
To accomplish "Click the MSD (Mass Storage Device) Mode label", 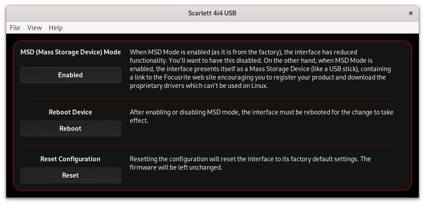I will [x=70, y=52].
